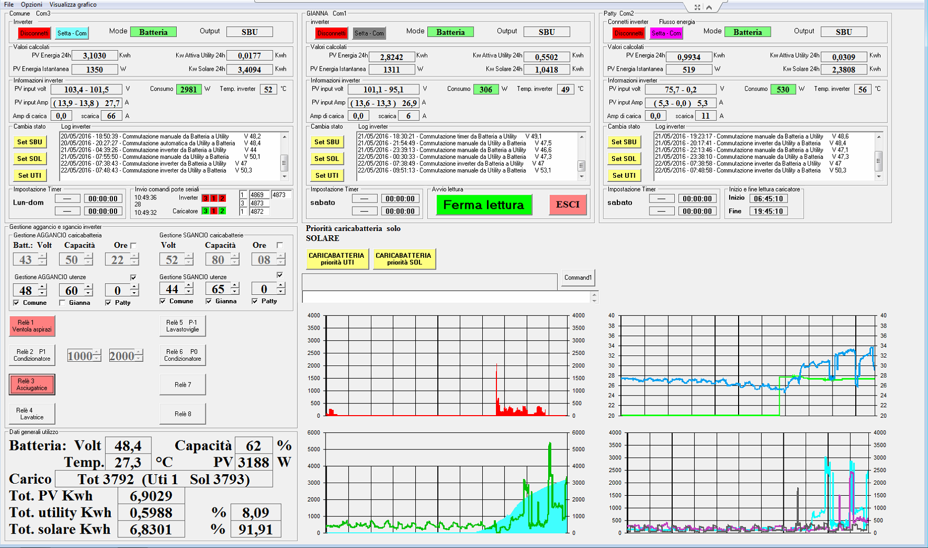Click the Patty Log inverter scrollbar

[x=878, y=157]
